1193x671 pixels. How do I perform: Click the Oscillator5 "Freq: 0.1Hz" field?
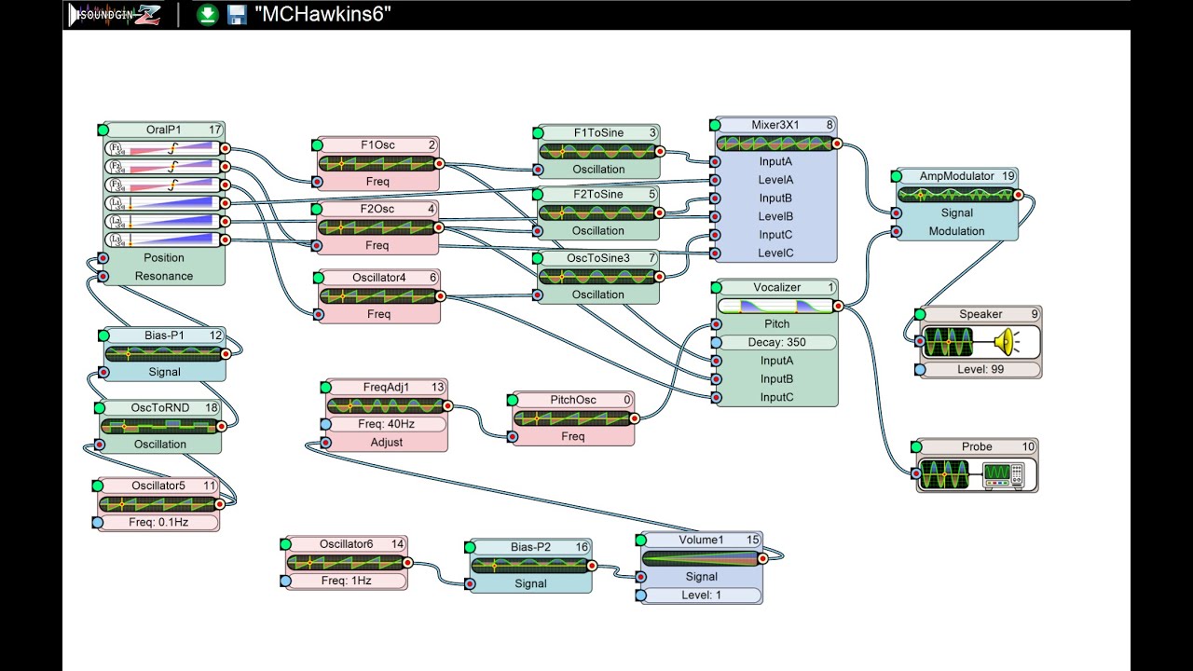click(159, 523)
